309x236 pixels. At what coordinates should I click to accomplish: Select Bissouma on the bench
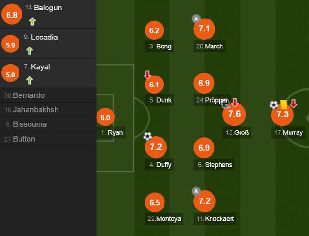48,124
